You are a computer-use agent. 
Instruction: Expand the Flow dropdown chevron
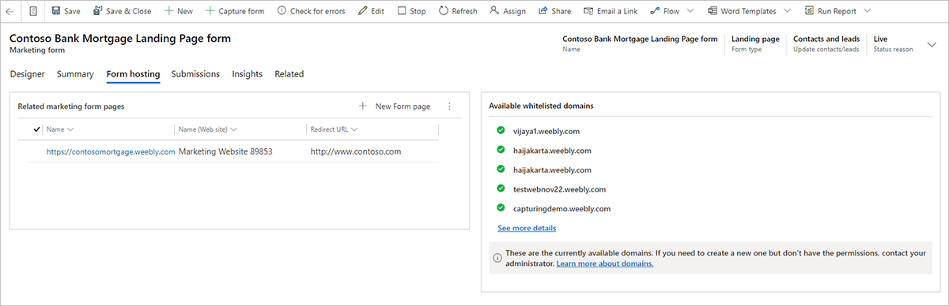tap(690, 12)
